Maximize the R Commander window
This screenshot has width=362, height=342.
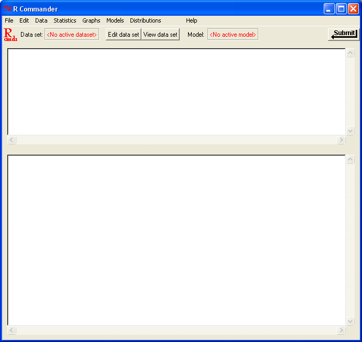click(x=341, y=9)
